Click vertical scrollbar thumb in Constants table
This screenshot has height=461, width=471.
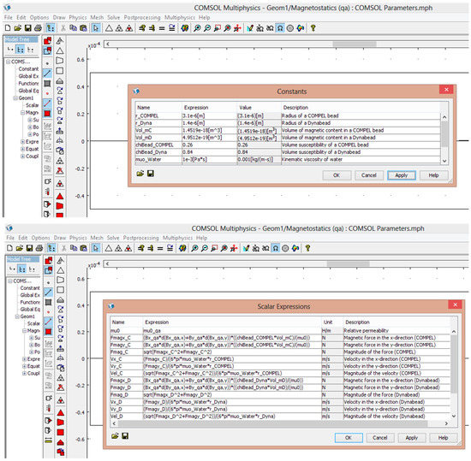[444, 134]
